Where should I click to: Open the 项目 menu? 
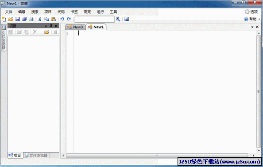point(48,12)
